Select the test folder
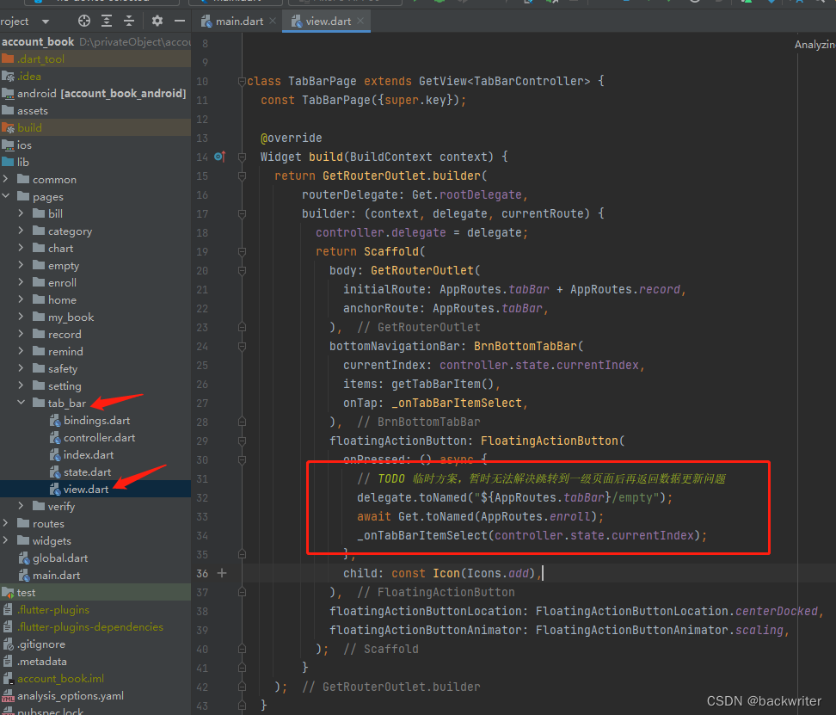Screen dimensions: 836x715 click(x=95, y=592)
